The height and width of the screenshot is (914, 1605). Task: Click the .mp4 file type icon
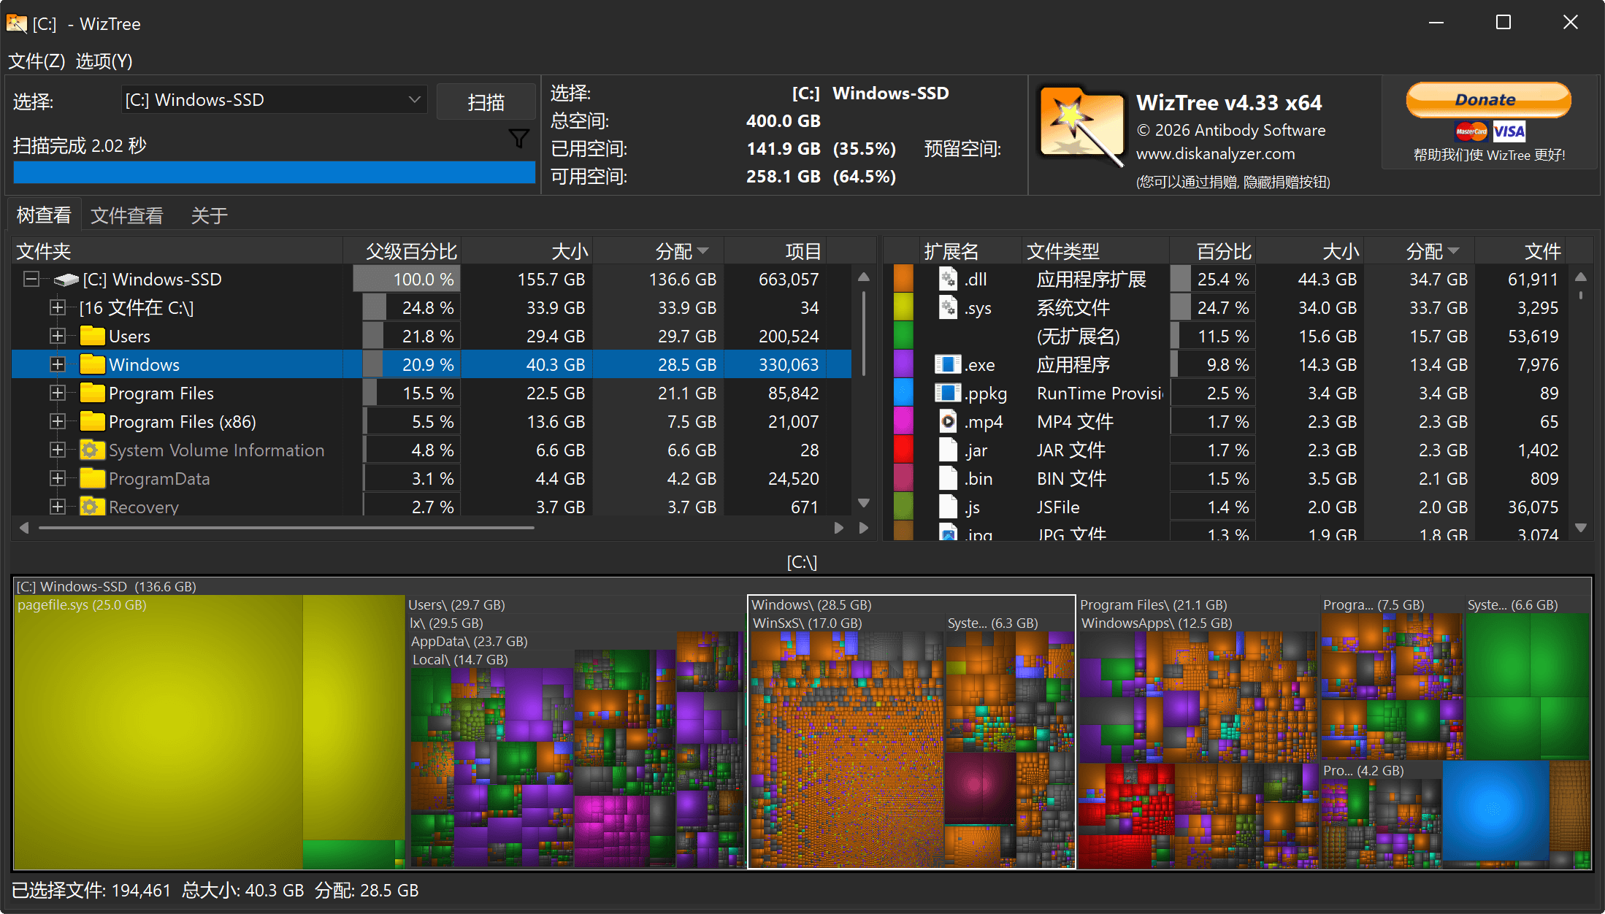pyautogui.click(x=948, y=421)
